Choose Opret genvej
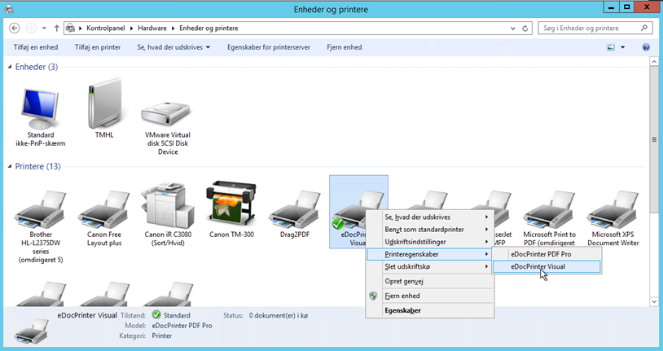Image resolution: width=663 pixels, height=351 pixels. tap(430, 281)
